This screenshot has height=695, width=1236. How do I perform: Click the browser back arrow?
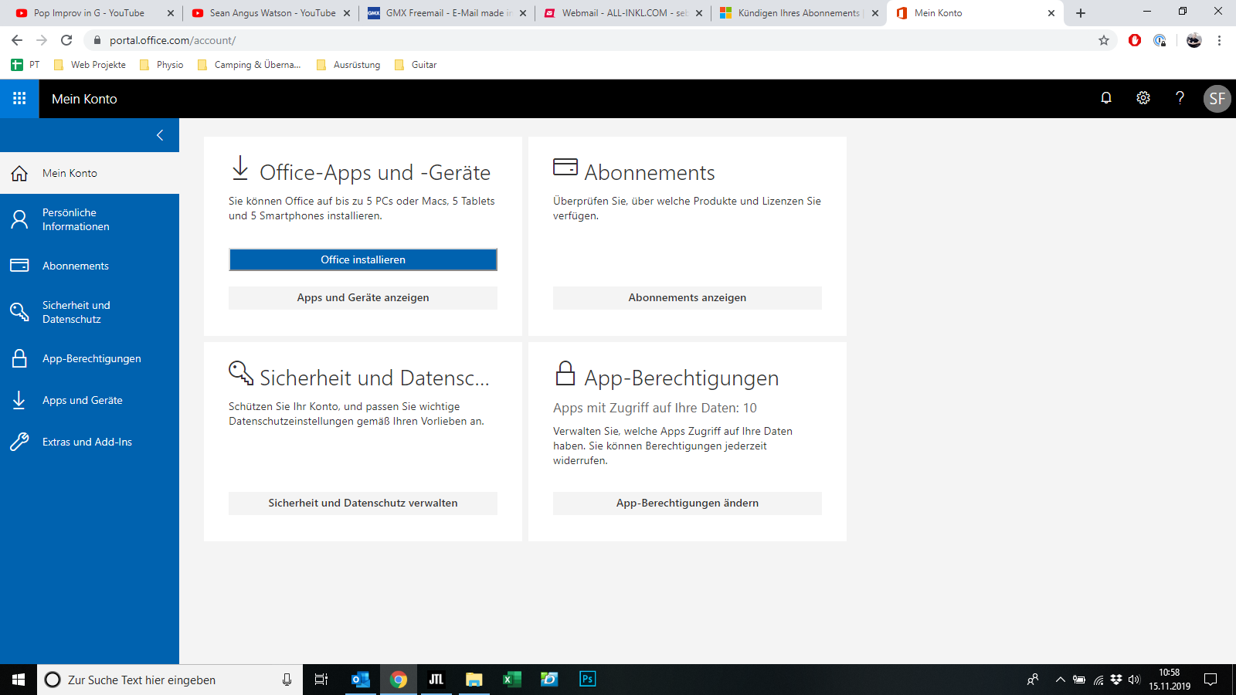click(17, 40)
